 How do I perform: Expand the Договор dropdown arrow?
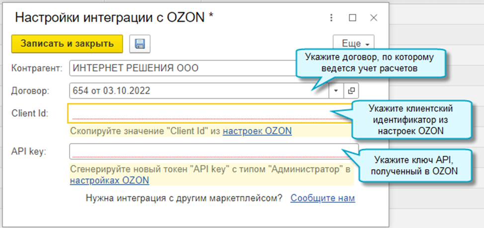click(x=335, y=91)
